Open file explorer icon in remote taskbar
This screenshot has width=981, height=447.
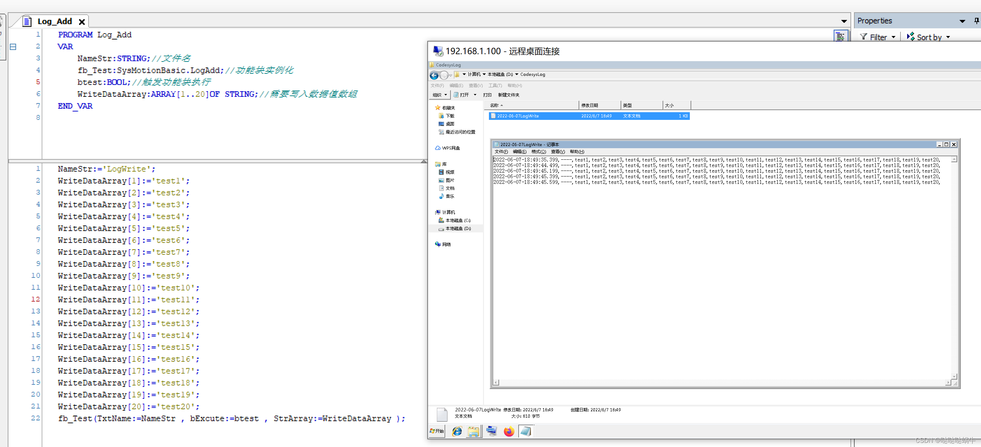(x=474, y=431)
